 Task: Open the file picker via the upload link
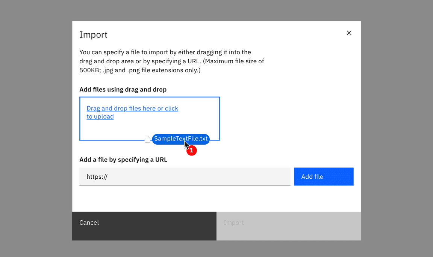[132, 112]
